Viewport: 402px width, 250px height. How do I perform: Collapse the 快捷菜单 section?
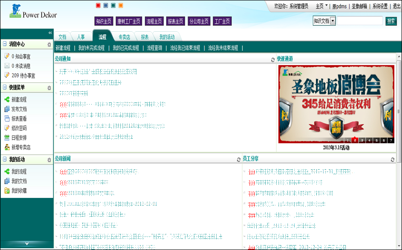pyautogui.click(x=4, y=87)
